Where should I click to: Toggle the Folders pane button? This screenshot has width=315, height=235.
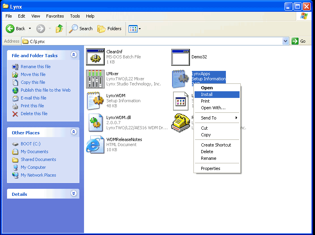109,29
